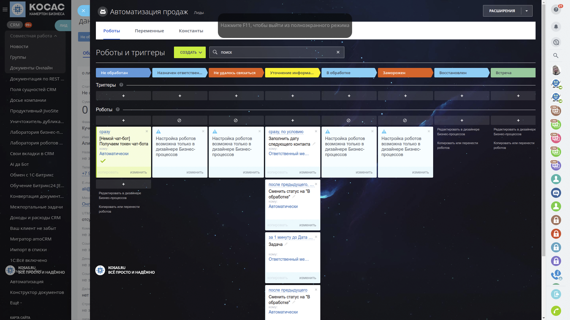Add robot in 'Уточнение информации' stage column
Image resolution: width=570 pixels, height=320 pixels.
[292, 120]
